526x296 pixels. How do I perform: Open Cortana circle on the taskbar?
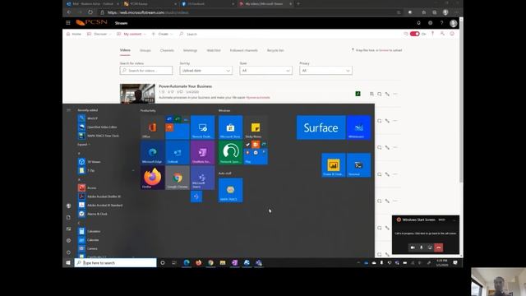click(x=163, y=263)
